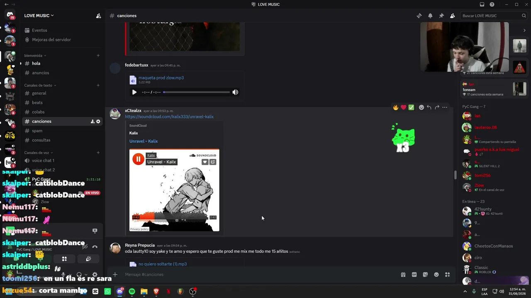
Task: Add fire reaction to xCtealzx message
Action: click(396, 107)
